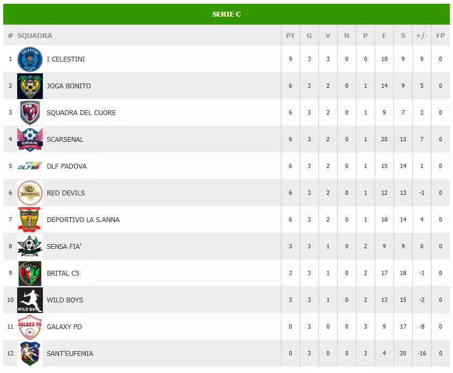Click the Brital C5 shield logo
The width and height of the screenshot is (453, 373).
point(30,273)
